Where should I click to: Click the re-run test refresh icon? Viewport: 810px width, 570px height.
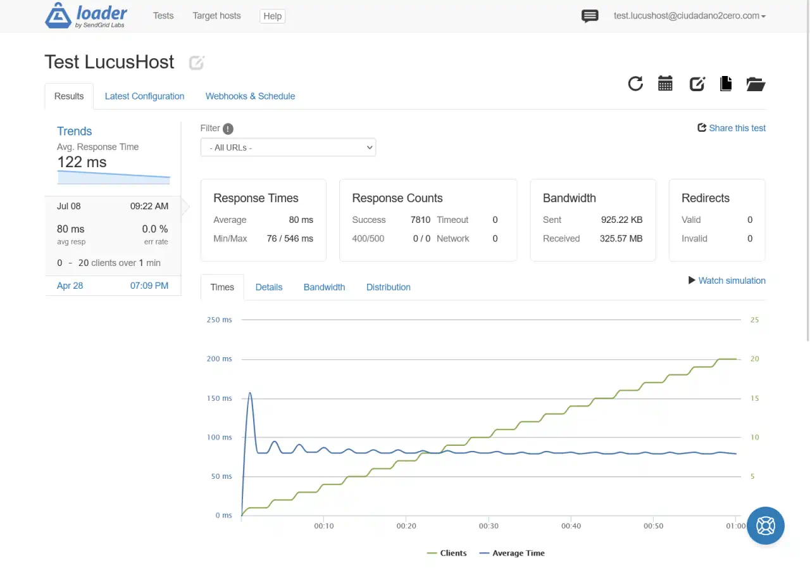tap(635, 84)
